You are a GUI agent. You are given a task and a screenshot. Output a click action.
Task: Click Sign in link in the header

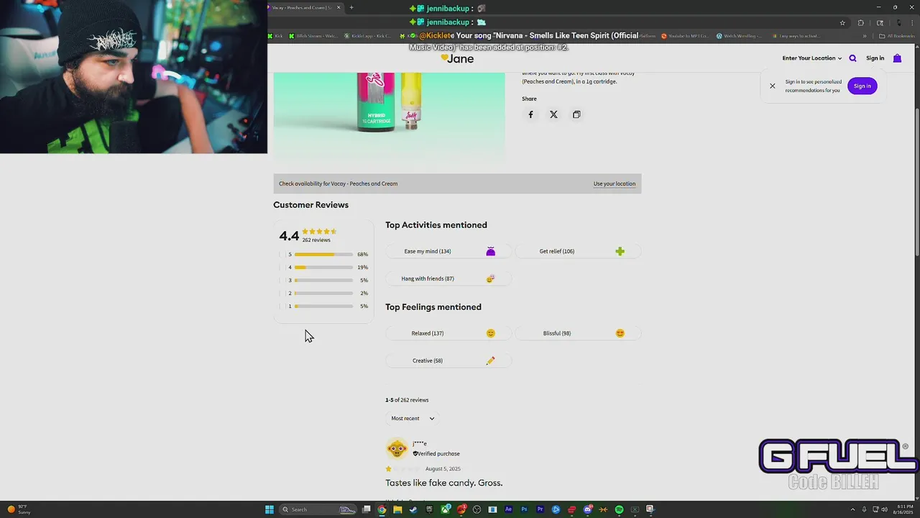(x=875, y=58)
